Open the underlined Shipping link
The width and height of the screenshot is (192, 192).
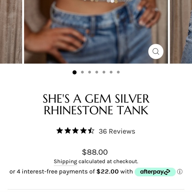66,162
